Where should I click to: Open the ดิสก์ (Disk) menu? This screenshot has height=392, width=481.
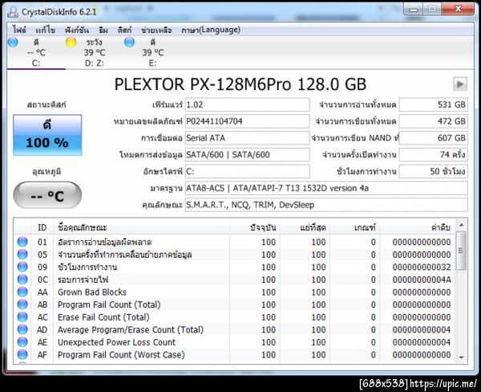(x=124, y=30)
